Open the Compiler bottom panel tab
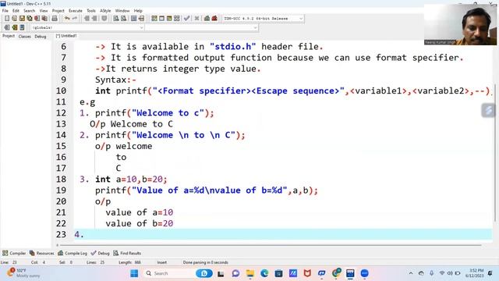 point(14,253)
